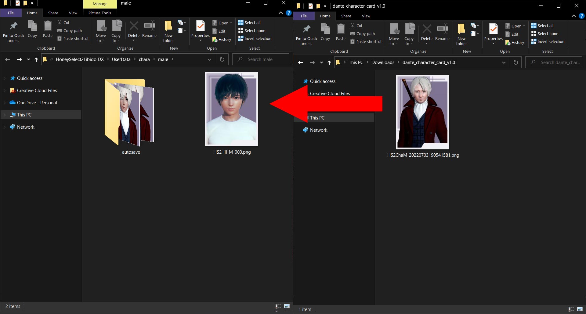
Task: Switch dante window to details view
Action: 571,309
